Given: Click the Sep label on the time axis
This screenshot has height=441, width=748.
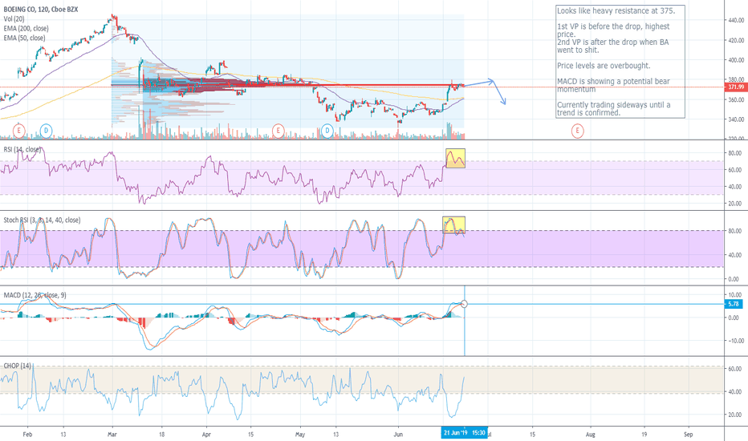Looking at the screenshot, I should [x=689, y=435].
